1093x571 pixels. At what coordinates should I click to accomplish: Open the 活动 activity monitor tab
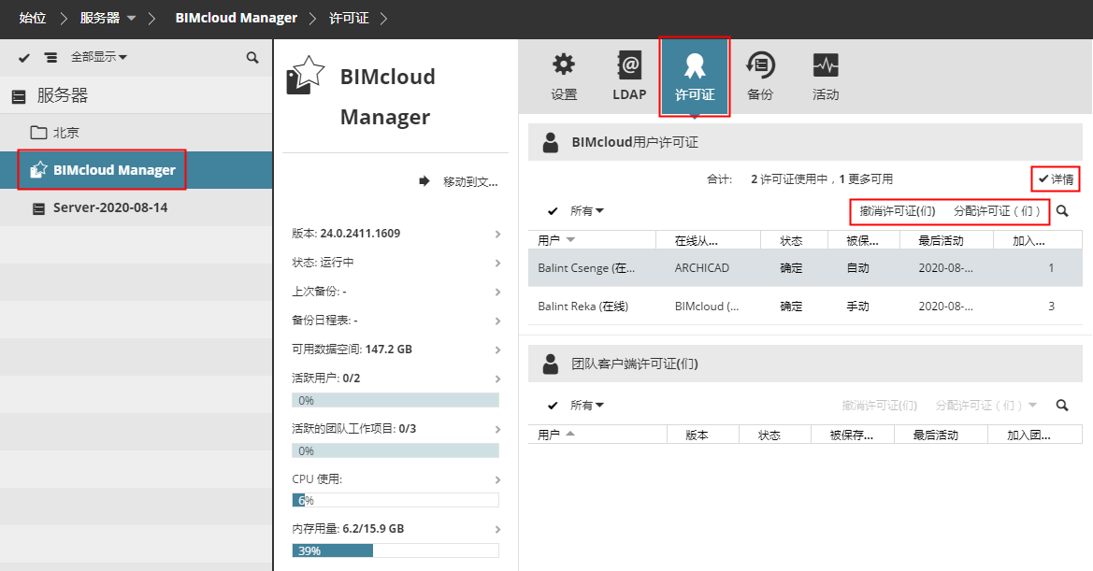[826, 77]
